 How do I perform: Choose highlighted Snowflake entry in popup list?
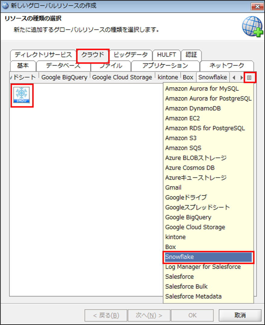pos(208,257)
